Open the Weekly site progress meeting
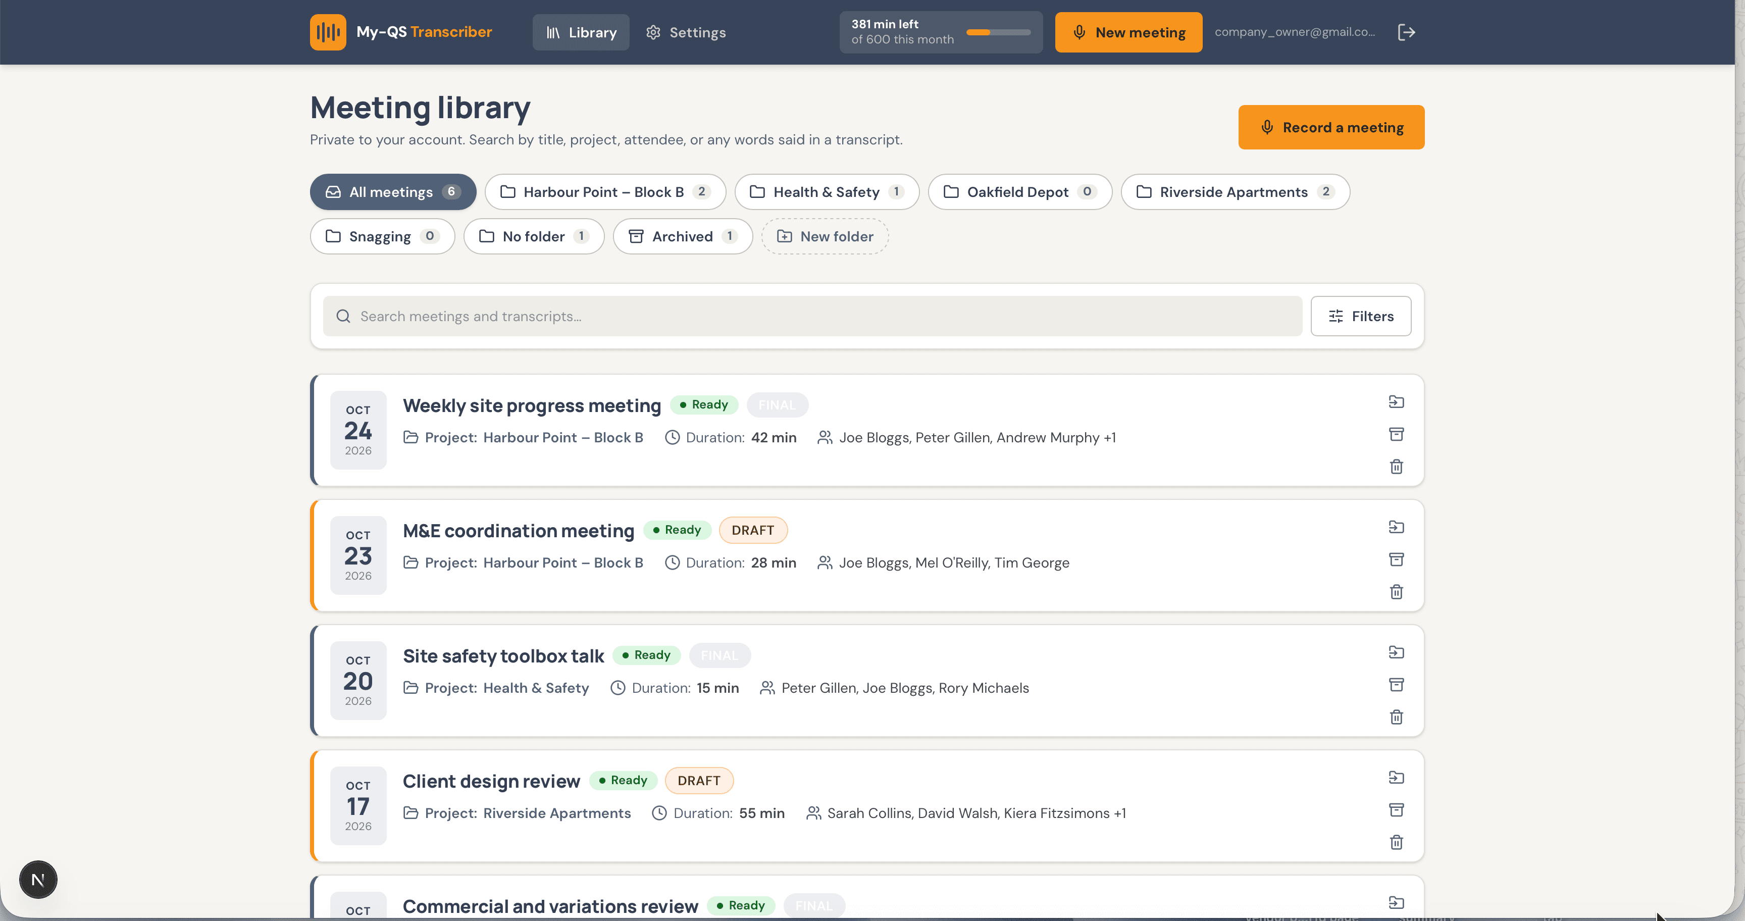This screenshot has height=921, width=1745. [532, 405]
